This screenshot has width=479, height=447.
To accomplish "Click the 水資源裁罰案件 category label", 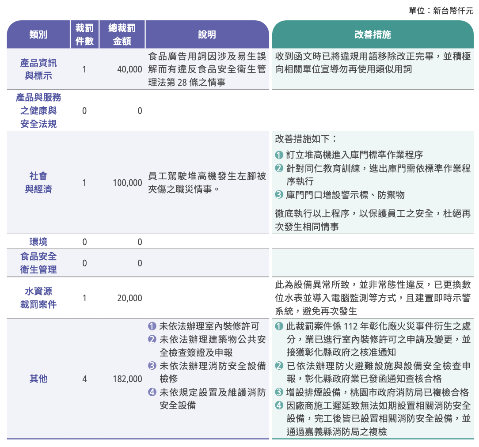I will 38,298.
